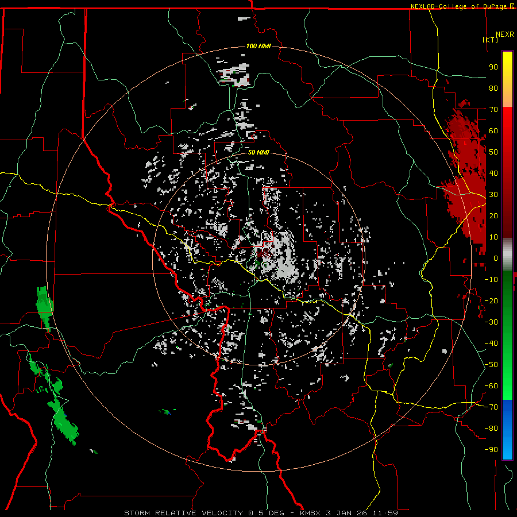Click the -90 value on the velocity scale

pos(491,450)
